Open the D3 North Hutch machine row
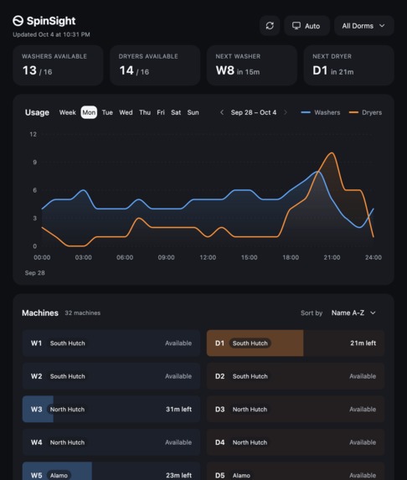The height and width of the screenshot is (480, 407). [296, 410]
